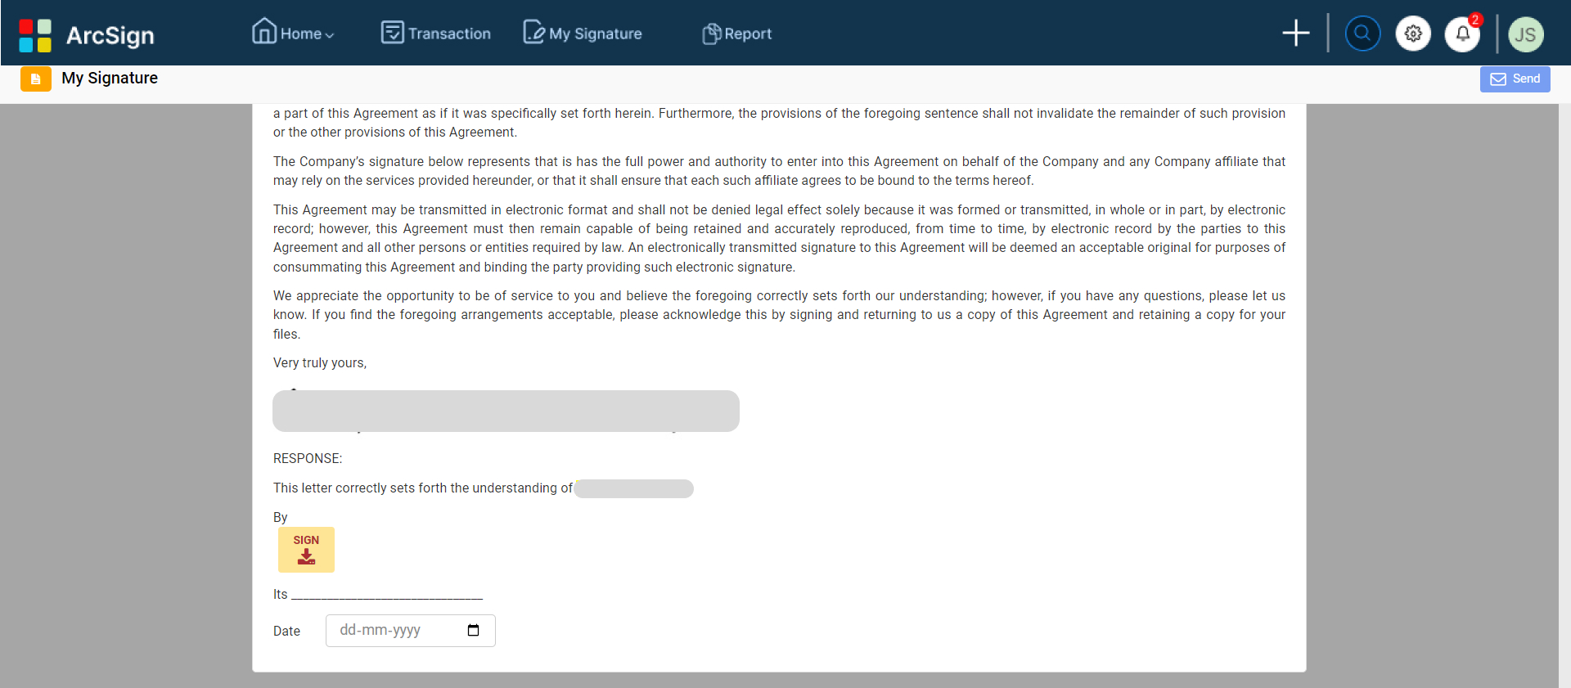Click the My Signature pen icon
Screen dimensions: 1571x688
click(533, 32)
